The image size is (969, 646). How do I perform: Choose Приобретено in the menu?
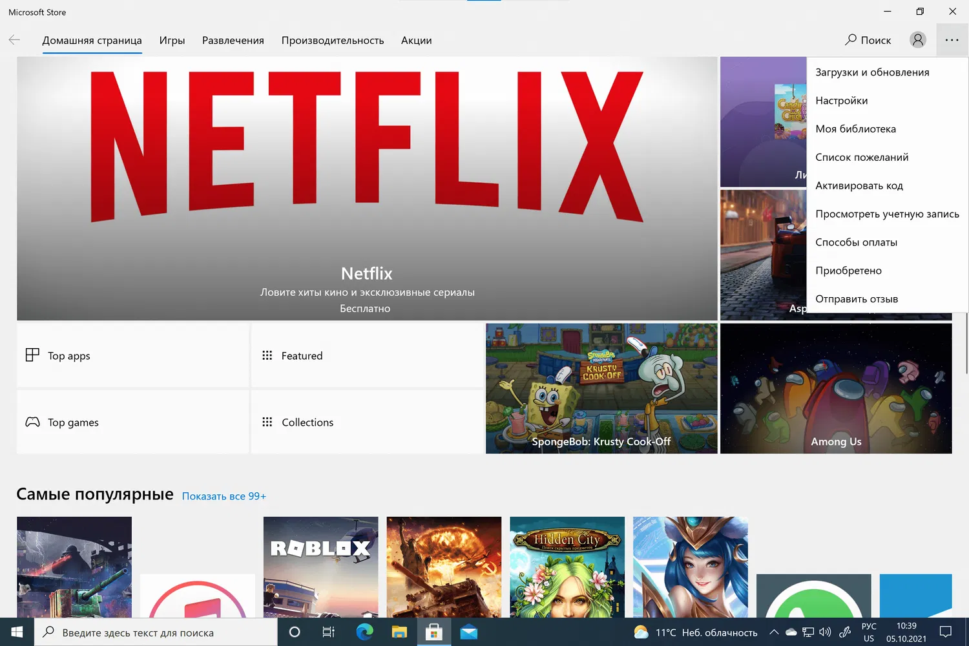[887, 271]
